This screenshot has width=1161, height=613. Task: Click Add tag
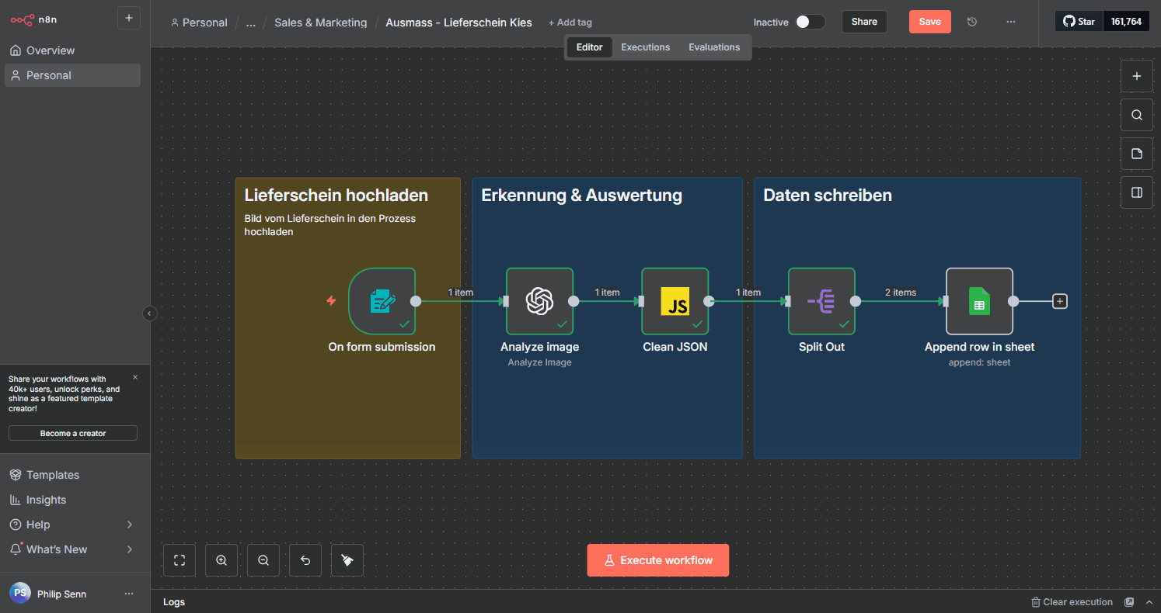570,23
